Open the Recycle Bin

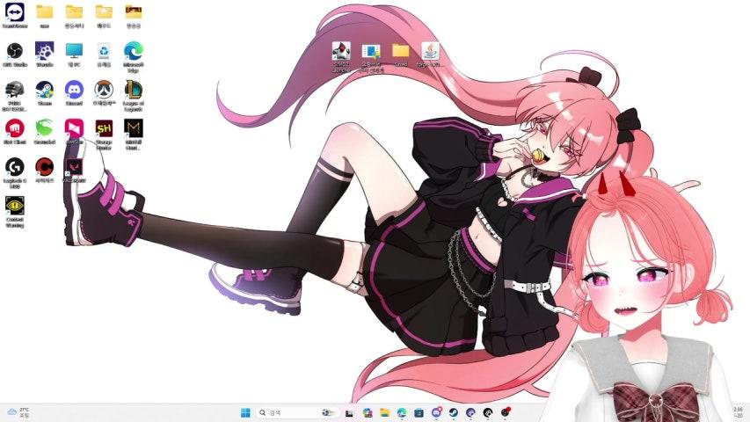104,51
